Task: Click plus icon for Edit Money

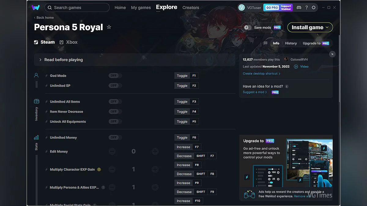Action: click(x=155, y=151)
